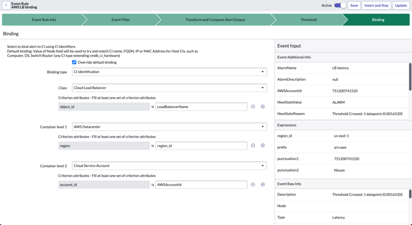This screenshot has width=412, height=225.
Task: Open Transform and Compose Alert Output step
Action: pos(215,20)
